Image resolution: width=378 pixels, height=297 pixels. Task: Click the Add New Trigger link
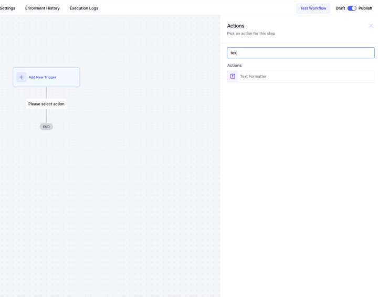tap(43, 77)
